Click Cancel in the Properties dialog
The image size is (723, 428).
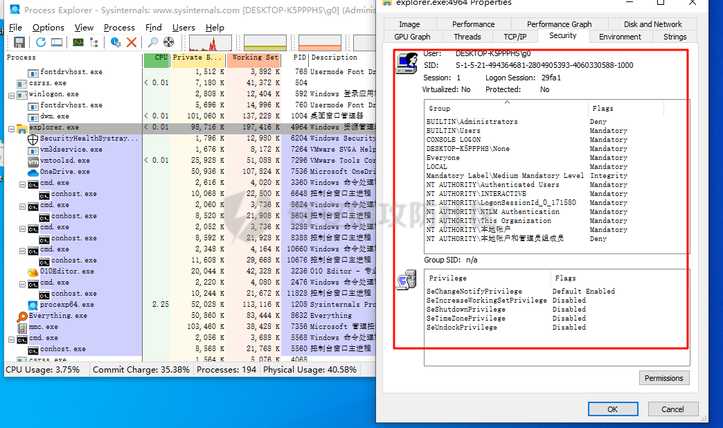pyautogui.click(x=672, y=409)
